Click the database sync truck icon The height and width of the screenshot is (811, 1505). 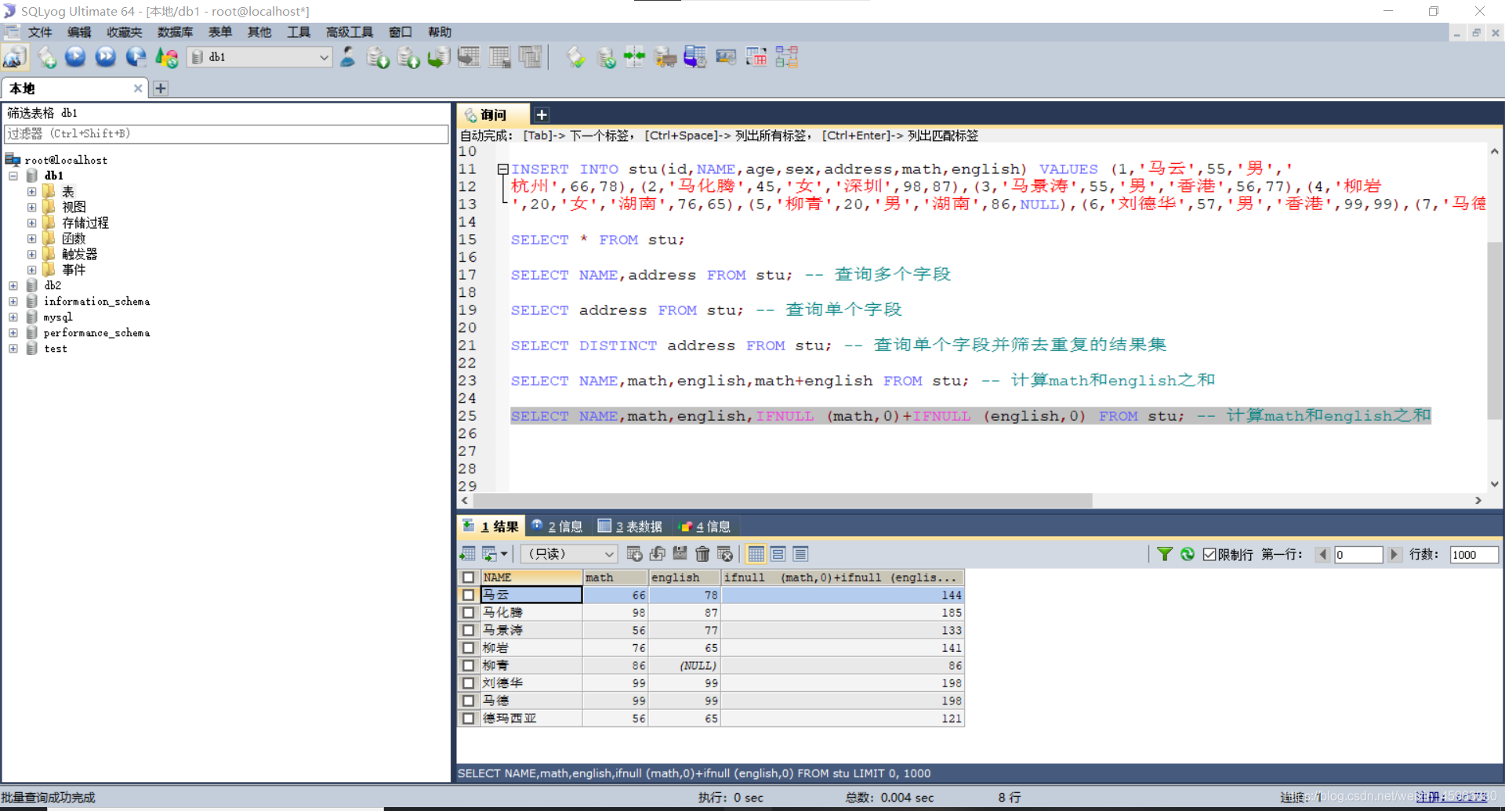point(665,57)
